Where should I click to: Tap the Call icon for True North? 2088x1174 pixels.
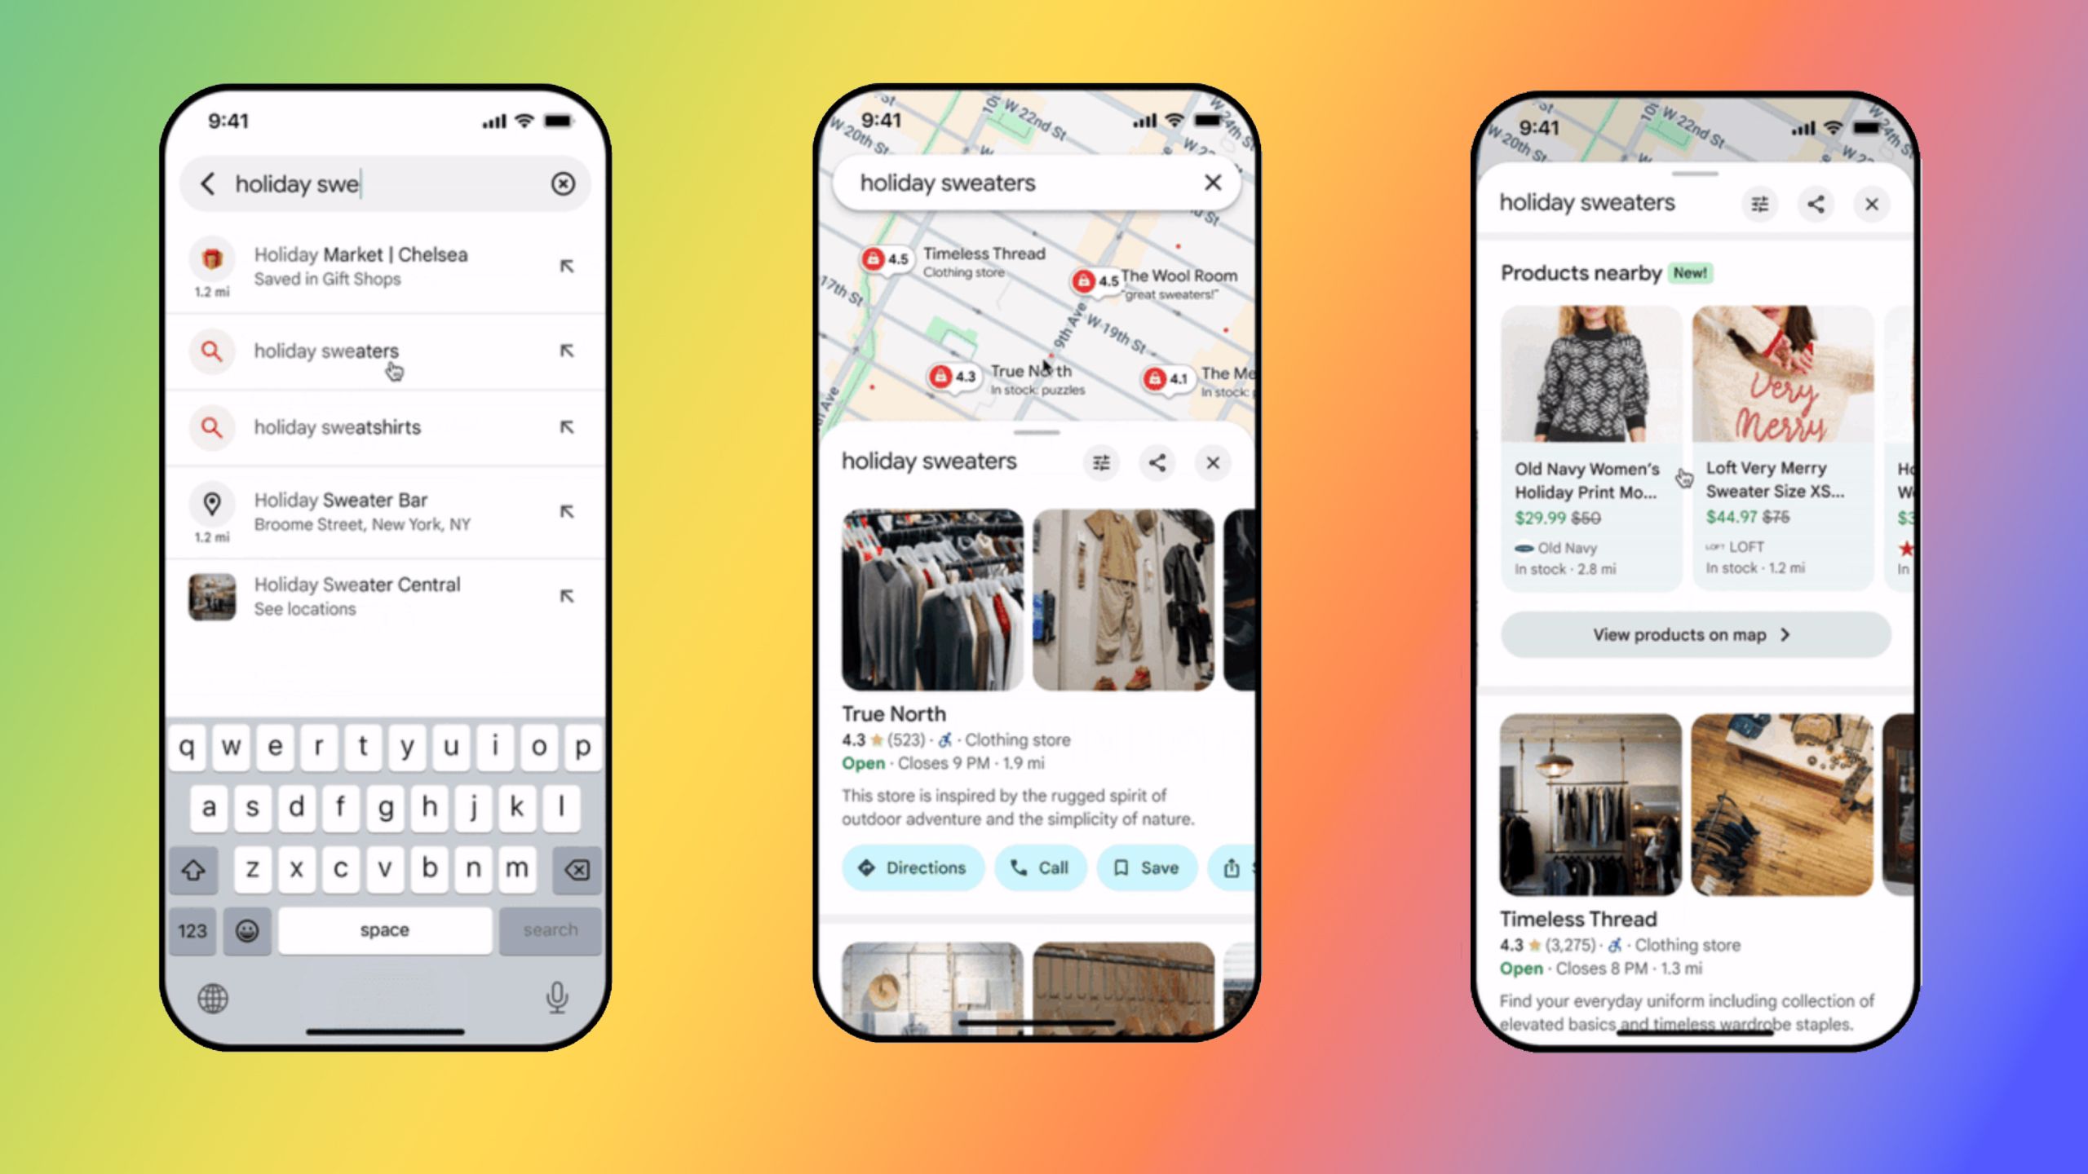pos(1037,866)
